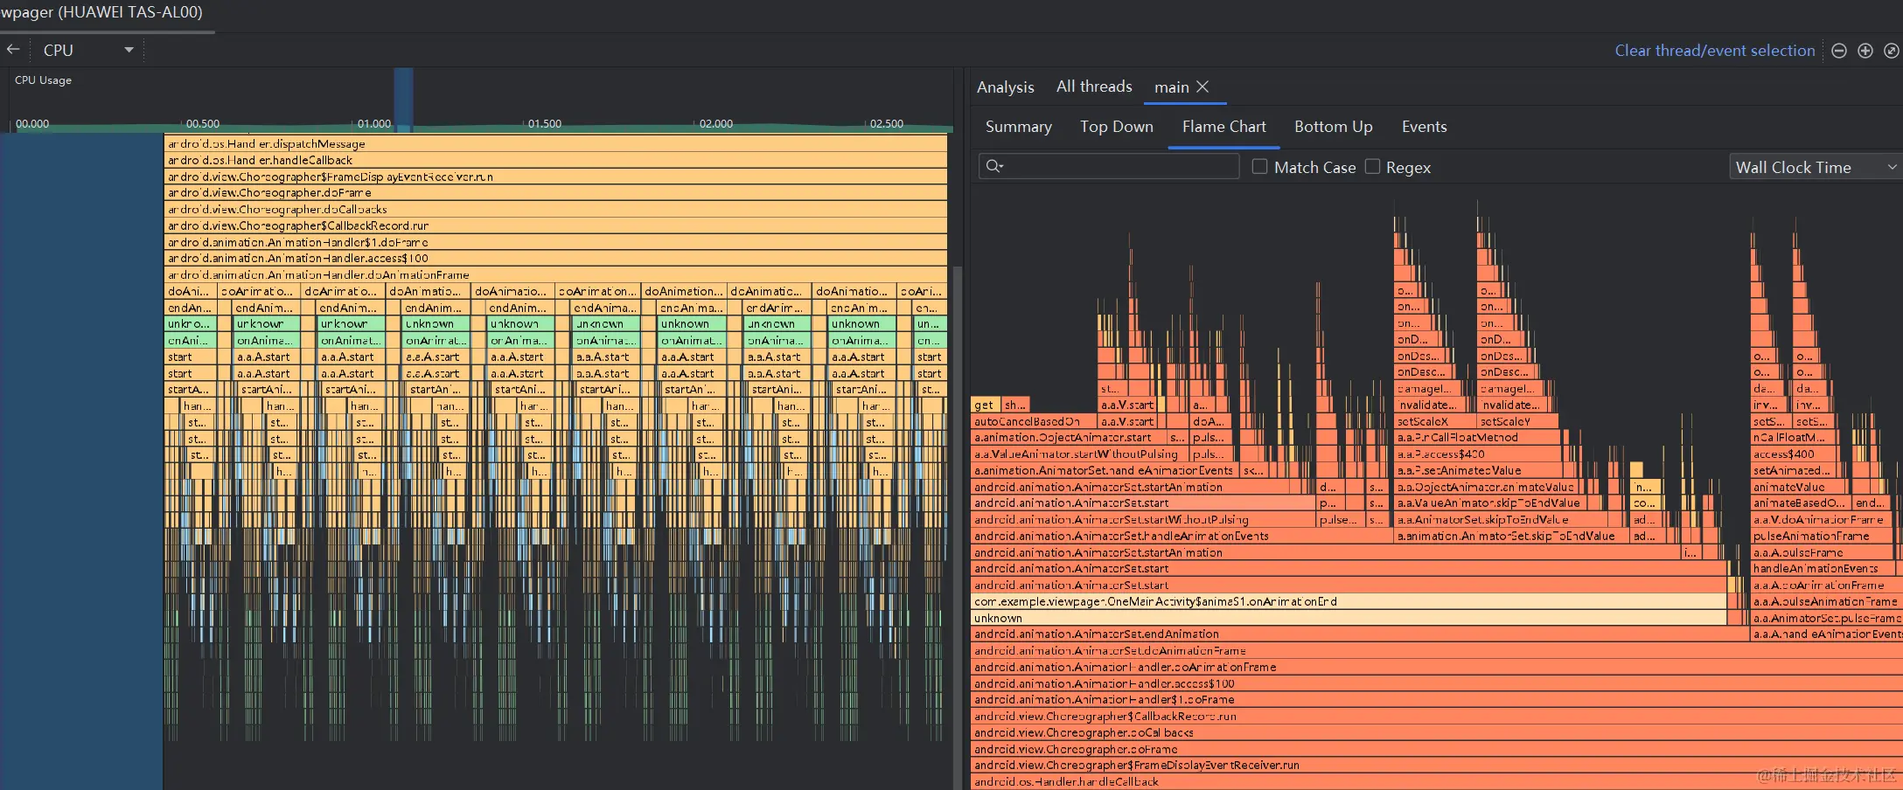Click the zoom in (plus) timeline icon
1903x790 pixels.
pos(1865,51)
